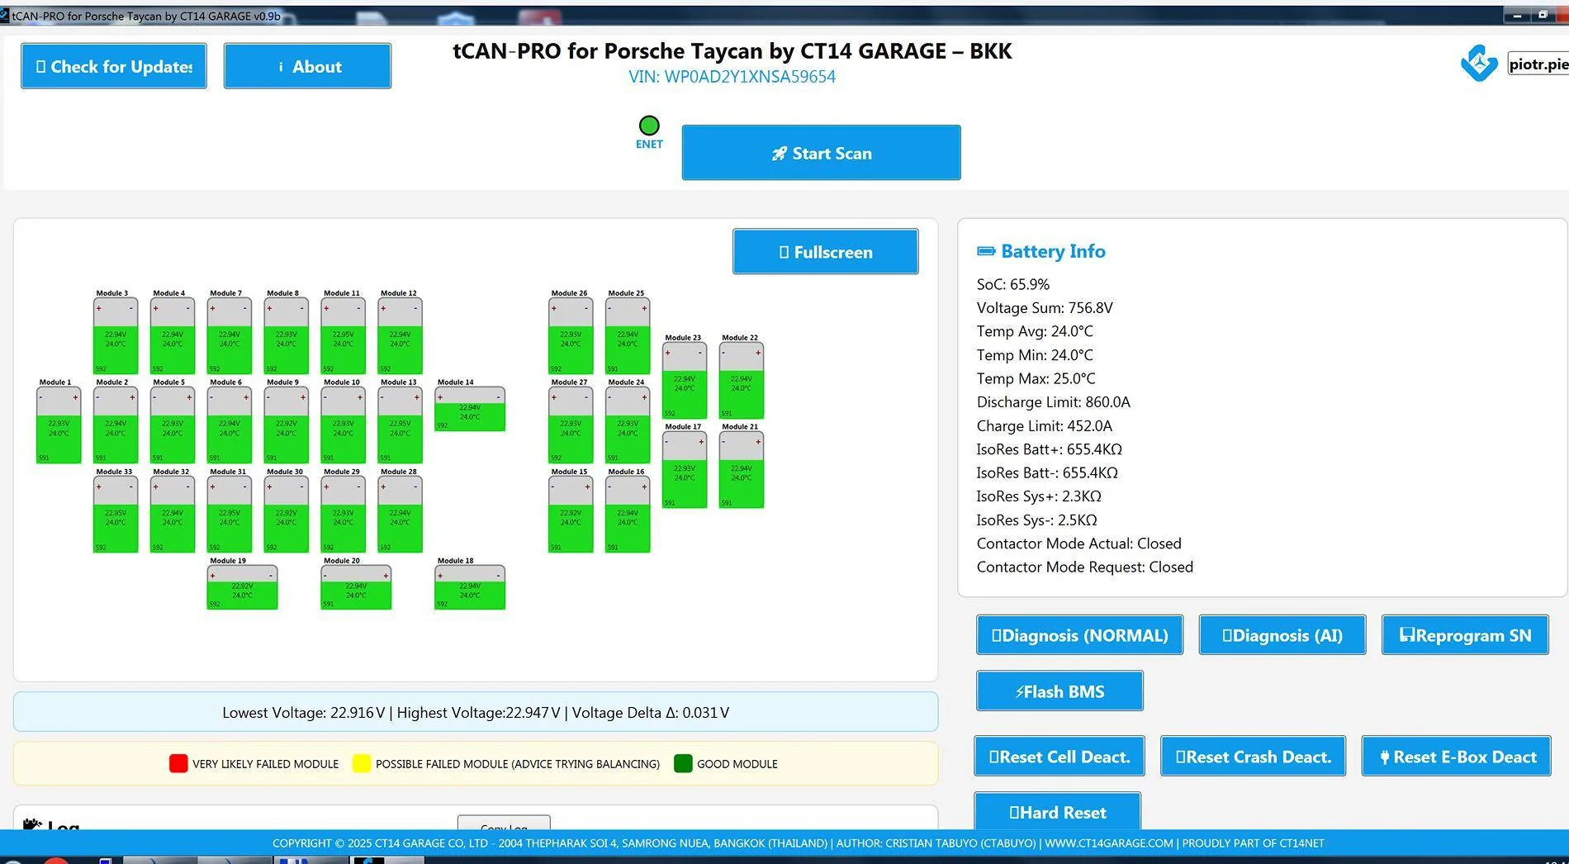The width and height of the screenshot is (1569, 864).
Task: Click the red failed-module legend swatch
Action: [178, 763]
